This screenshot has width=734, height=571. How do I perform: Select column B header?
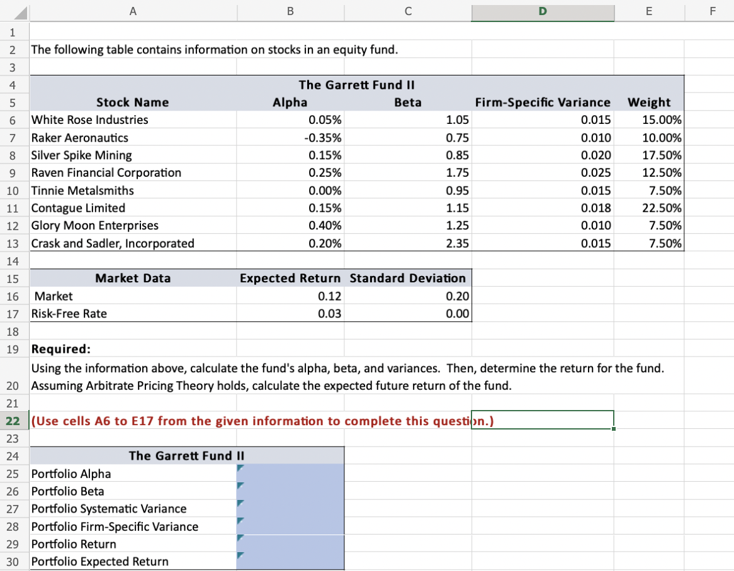coord(290,12)
